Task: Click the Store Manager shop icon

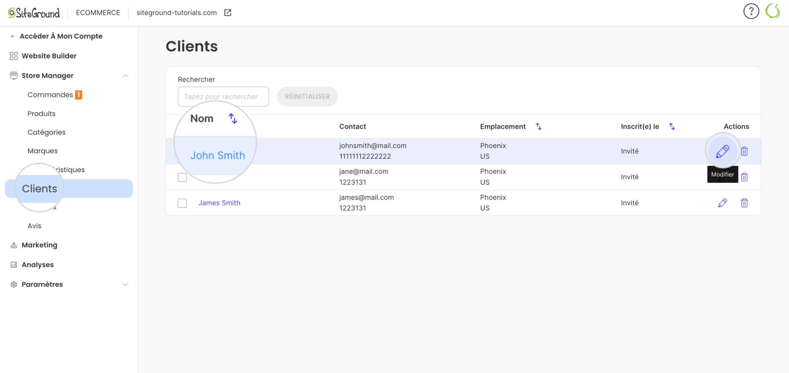Action: point(14,76)
